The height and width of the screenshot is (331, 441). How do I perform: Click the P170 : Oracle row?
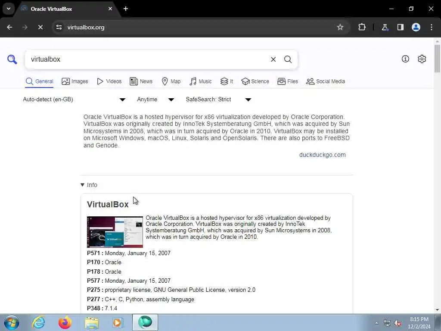point(104,262)
